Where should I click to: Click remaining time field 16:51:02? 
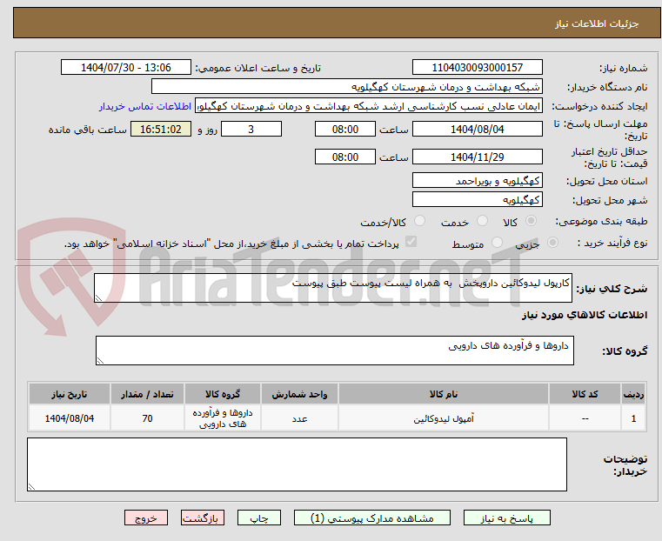point(161,129)
